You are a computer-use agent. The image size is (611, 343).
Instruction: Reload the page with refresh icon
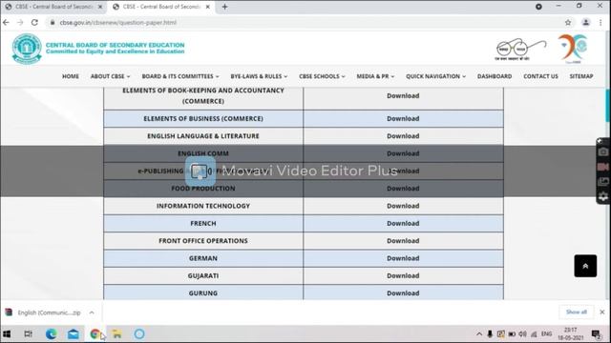(x=34, y=23)
